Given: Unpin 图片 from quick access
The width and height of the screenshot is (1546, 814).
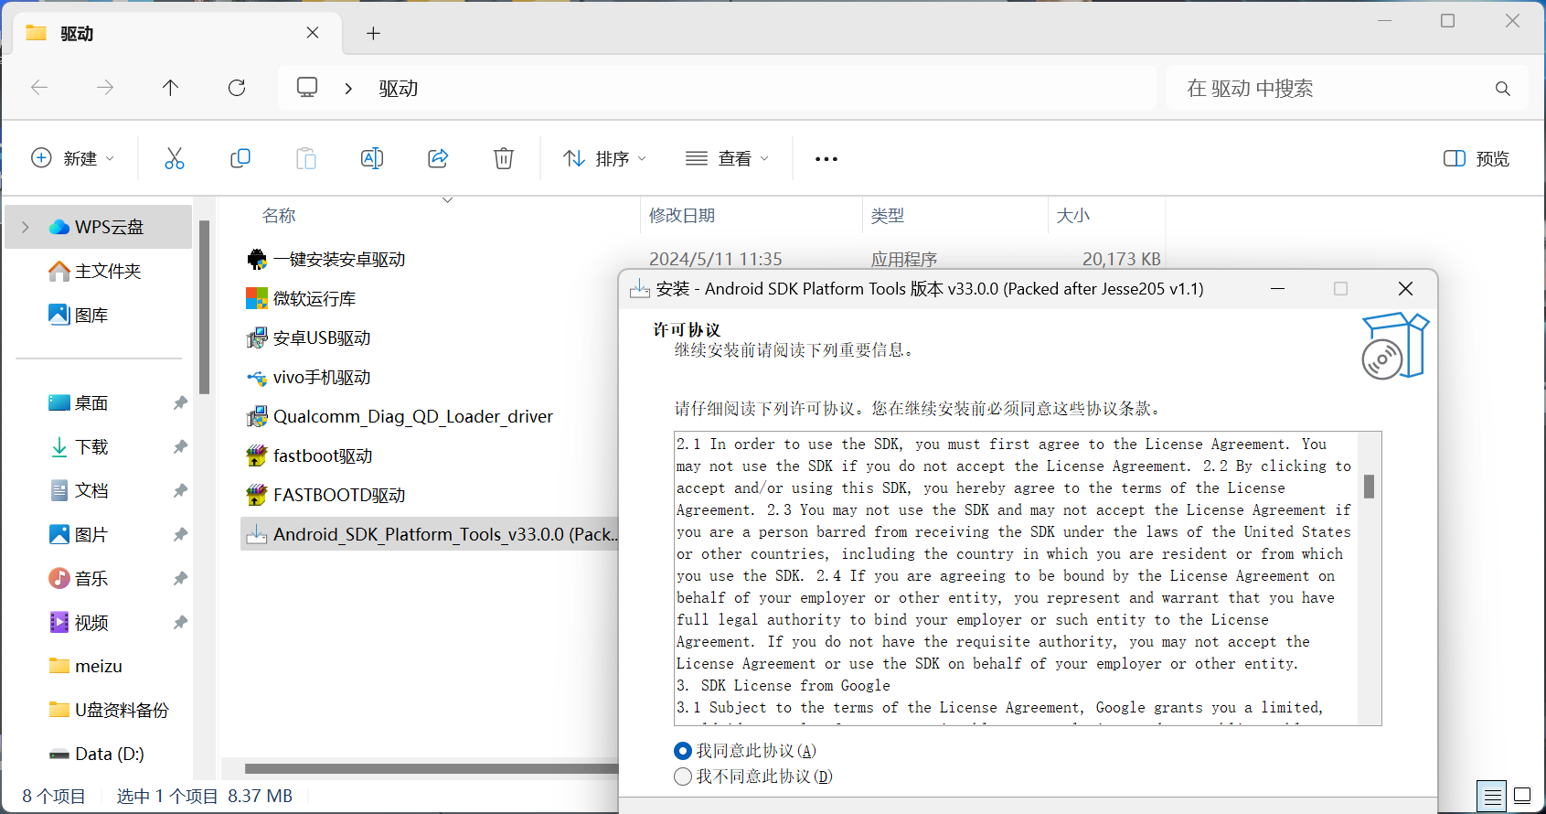Looking at the screenshot, I should tap(180, 535).
